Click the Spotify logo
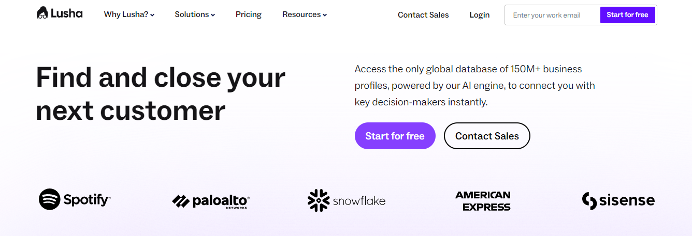Image resolution: width=692 pixels, height=236 pixels. [x=75, y=199]
